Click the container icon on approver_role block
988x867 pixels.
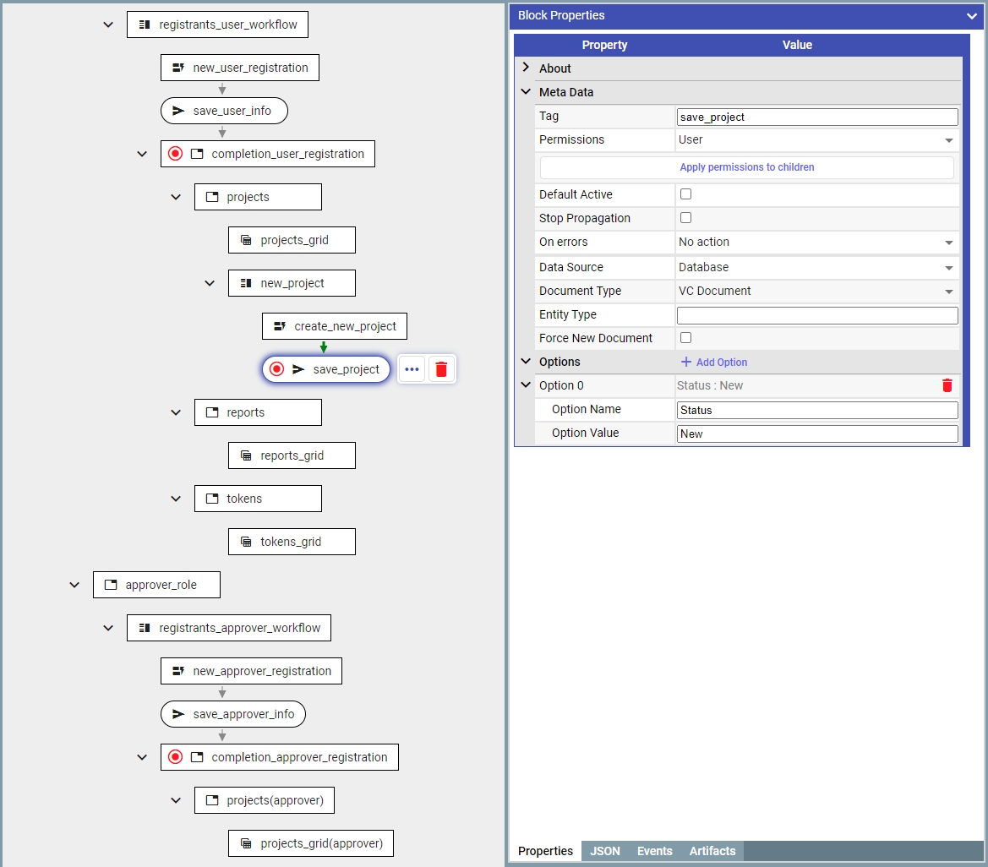pos(110,585)
